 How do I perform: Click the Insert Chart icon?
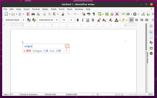coord(112,14)
